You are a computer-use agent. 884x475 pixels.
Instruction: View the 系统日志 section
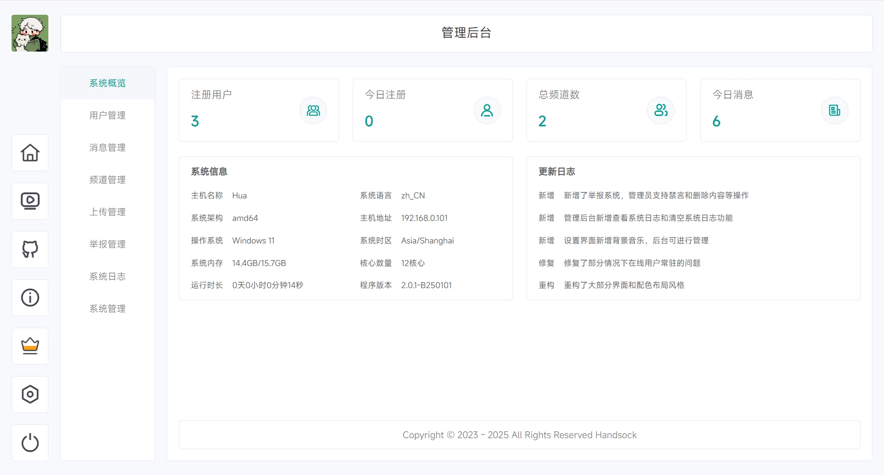tap(107, 277)
